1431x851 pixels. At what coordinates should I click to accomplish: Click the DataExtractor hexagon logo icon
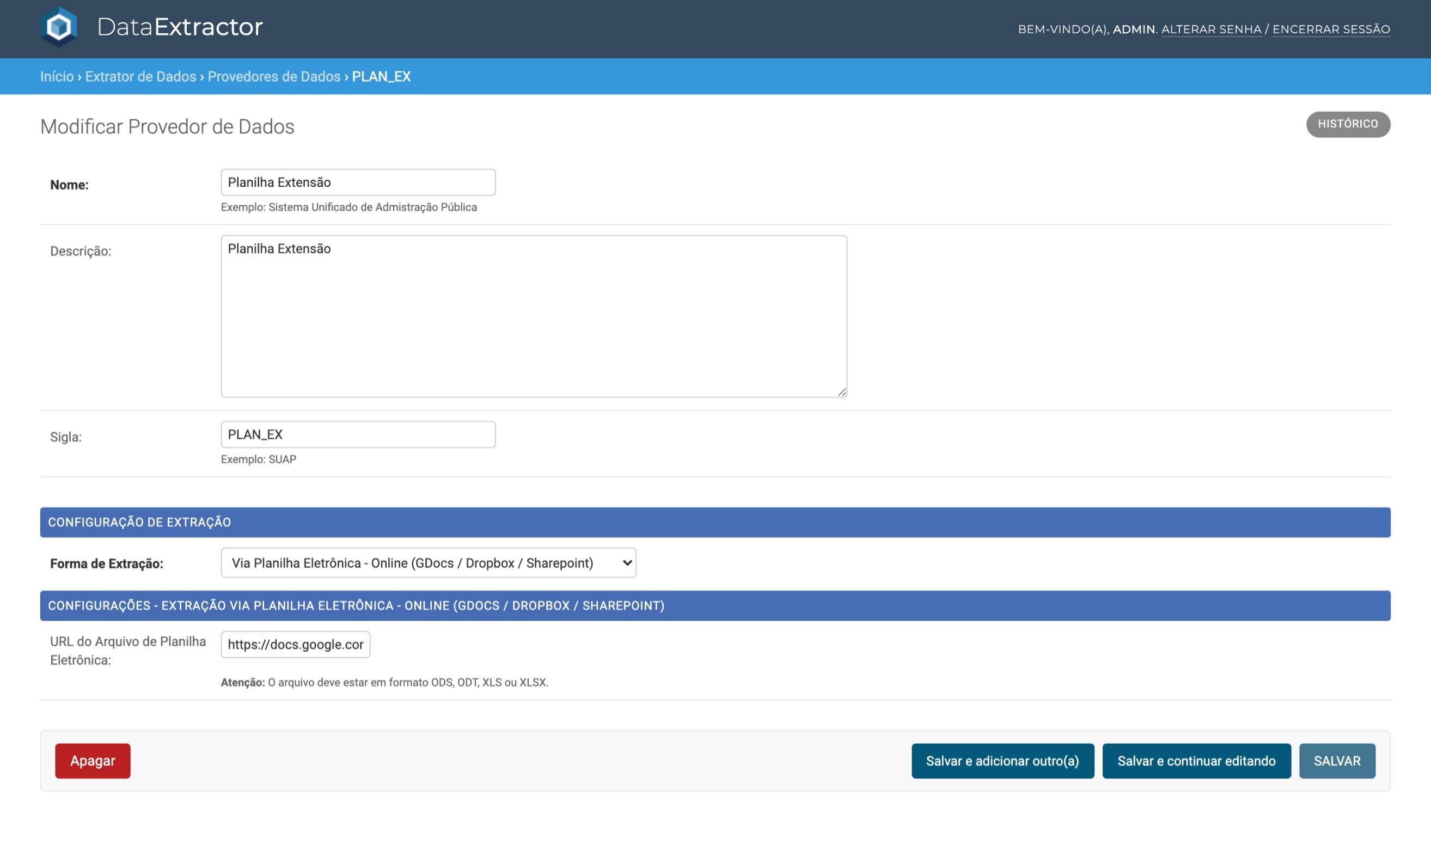(x=59, y=27)
